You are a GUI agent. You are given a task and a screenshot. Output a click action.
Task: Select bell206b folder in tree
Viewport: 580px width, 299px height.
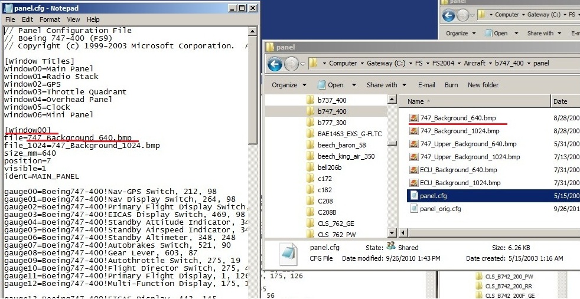pos(329,167)
